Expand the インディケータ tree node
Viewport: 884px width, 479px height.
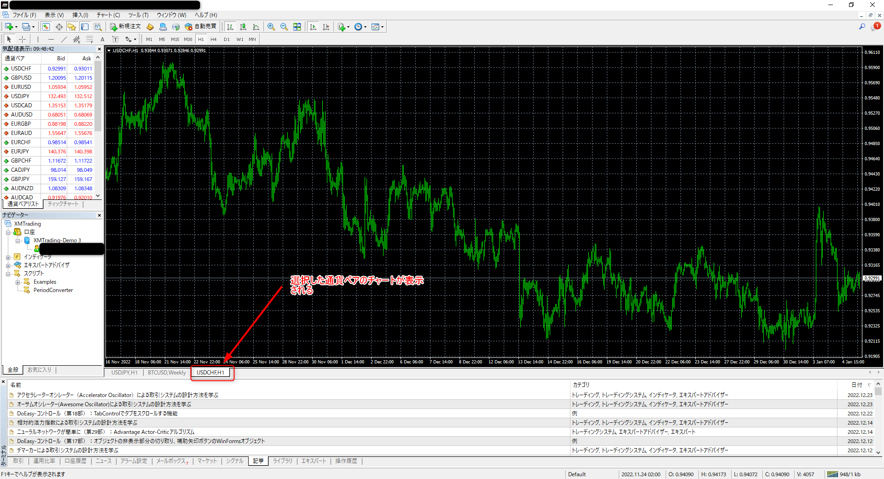pos(8,257)
